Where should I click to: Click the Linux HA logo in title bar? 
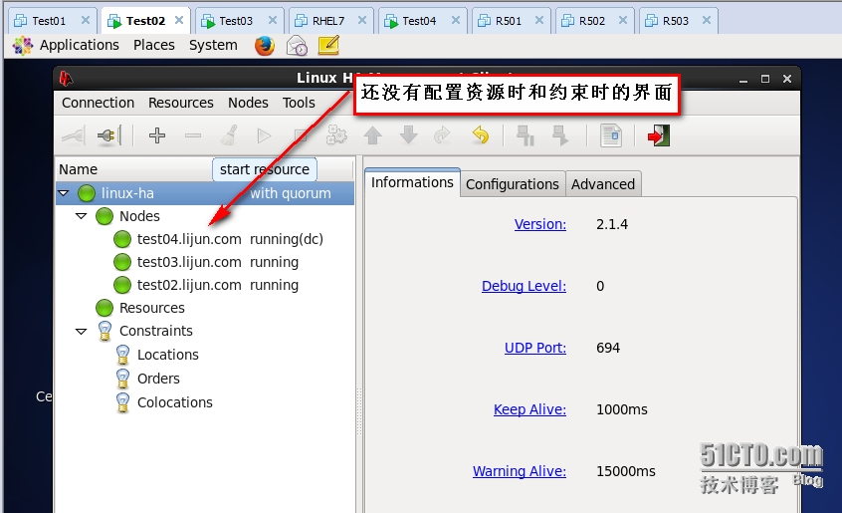pos(66,79)
